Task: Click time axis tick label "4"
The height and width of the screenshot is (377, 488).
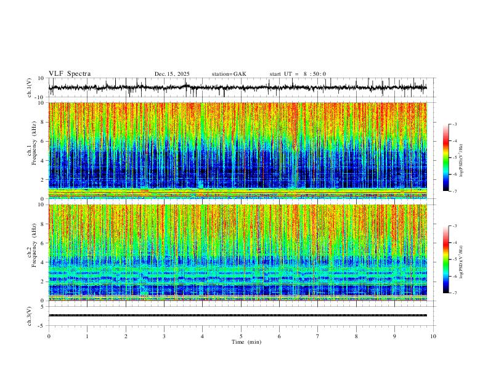Action: 202,336
